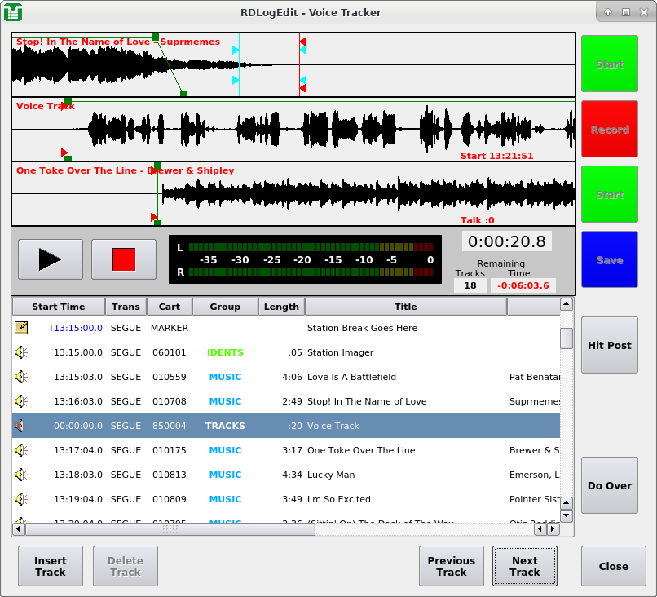This screenshot has width=657, height=597.
Task: Click the green segue marker on the Supremes waveform
Action: [x=155, y=38]
